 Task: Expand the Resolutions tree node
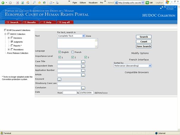point(9,49)
